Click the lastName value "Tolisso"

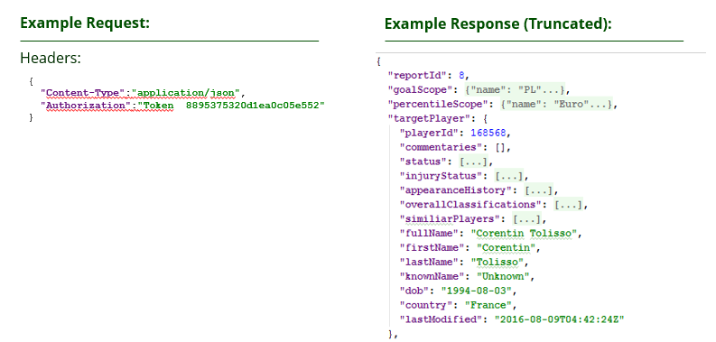click(x=497, y=262)
